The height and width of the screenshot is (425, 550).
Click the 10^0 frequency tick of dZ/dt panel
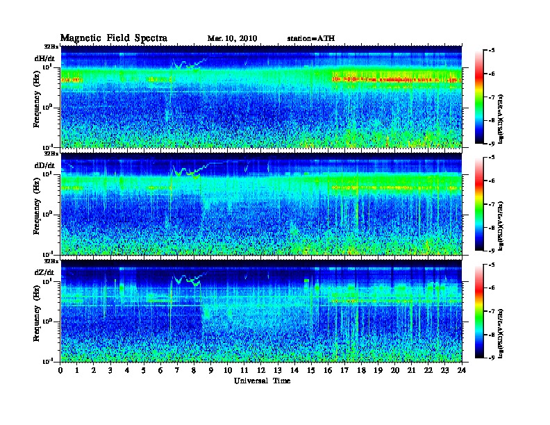point(47,322)
